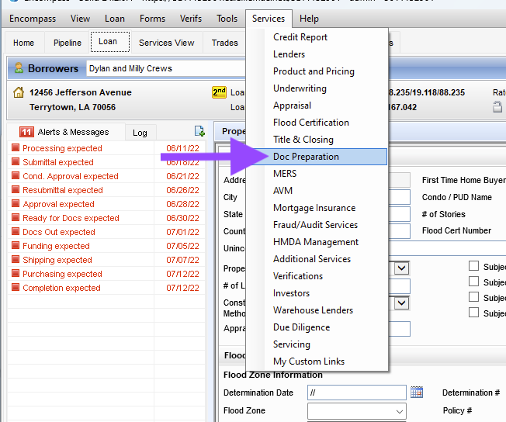
Task: Click the house icon beside the property address
Action: click(19, 92)
